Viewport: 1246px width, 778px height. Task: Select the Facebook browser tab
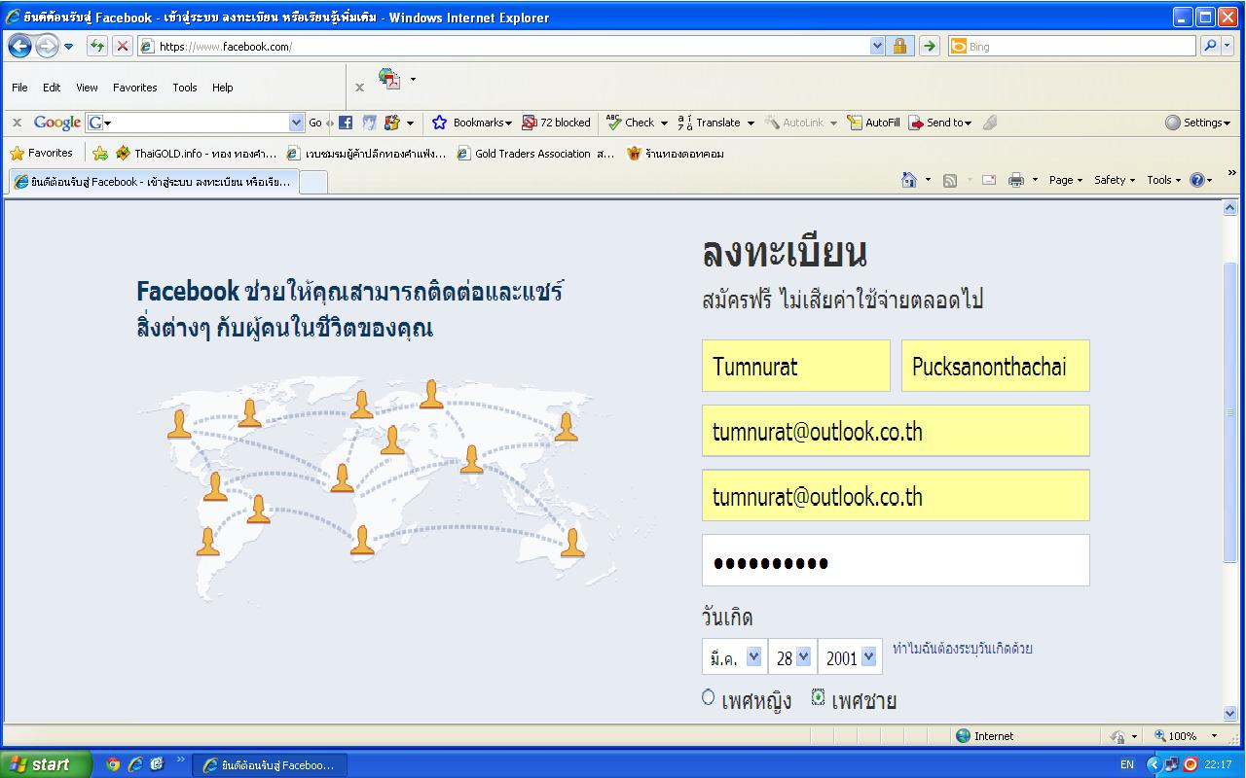pos(152,182)
